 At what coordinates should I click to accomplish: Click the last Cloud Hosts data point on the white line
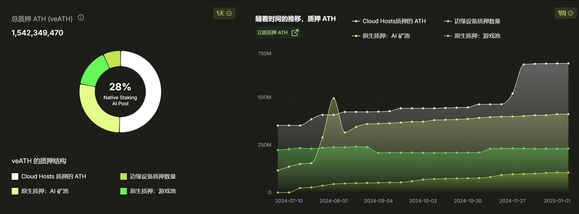(x=568, y=64)
